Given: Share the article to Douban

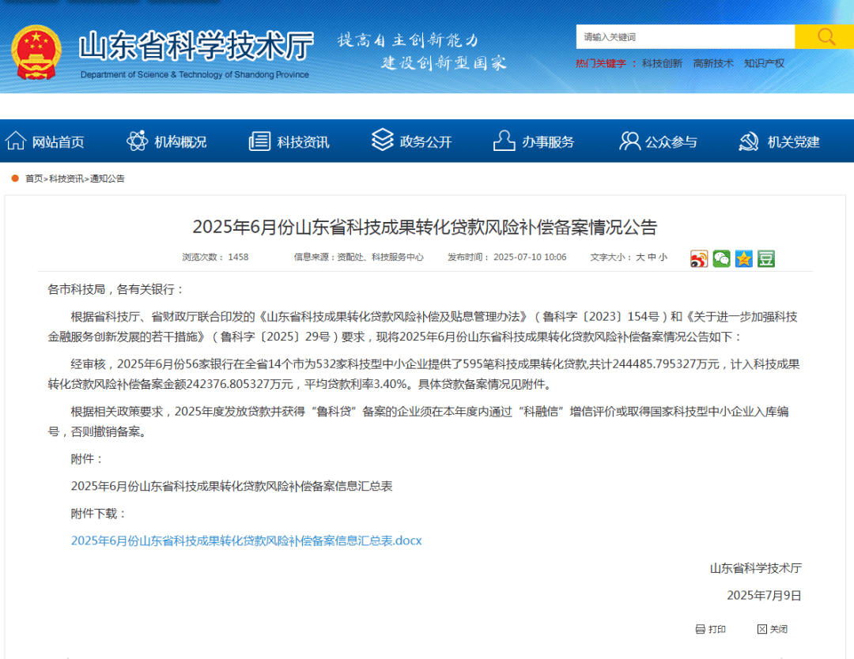Looking at the screenshot, I should click(x=765, y=258).
